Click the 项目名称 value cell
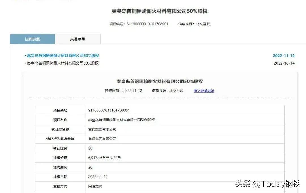 pos(185,120)
